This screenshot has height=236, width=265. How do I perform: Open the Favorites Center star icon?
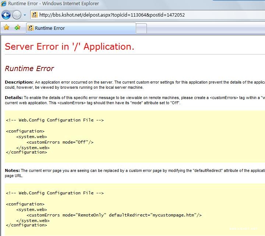[x=6, y=28]
